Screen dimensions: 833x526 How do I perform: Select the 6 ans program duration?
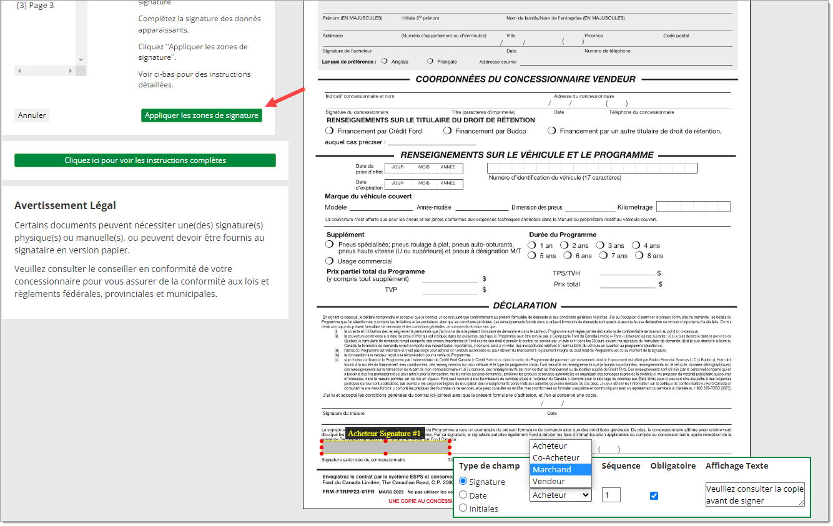[568, 255]
